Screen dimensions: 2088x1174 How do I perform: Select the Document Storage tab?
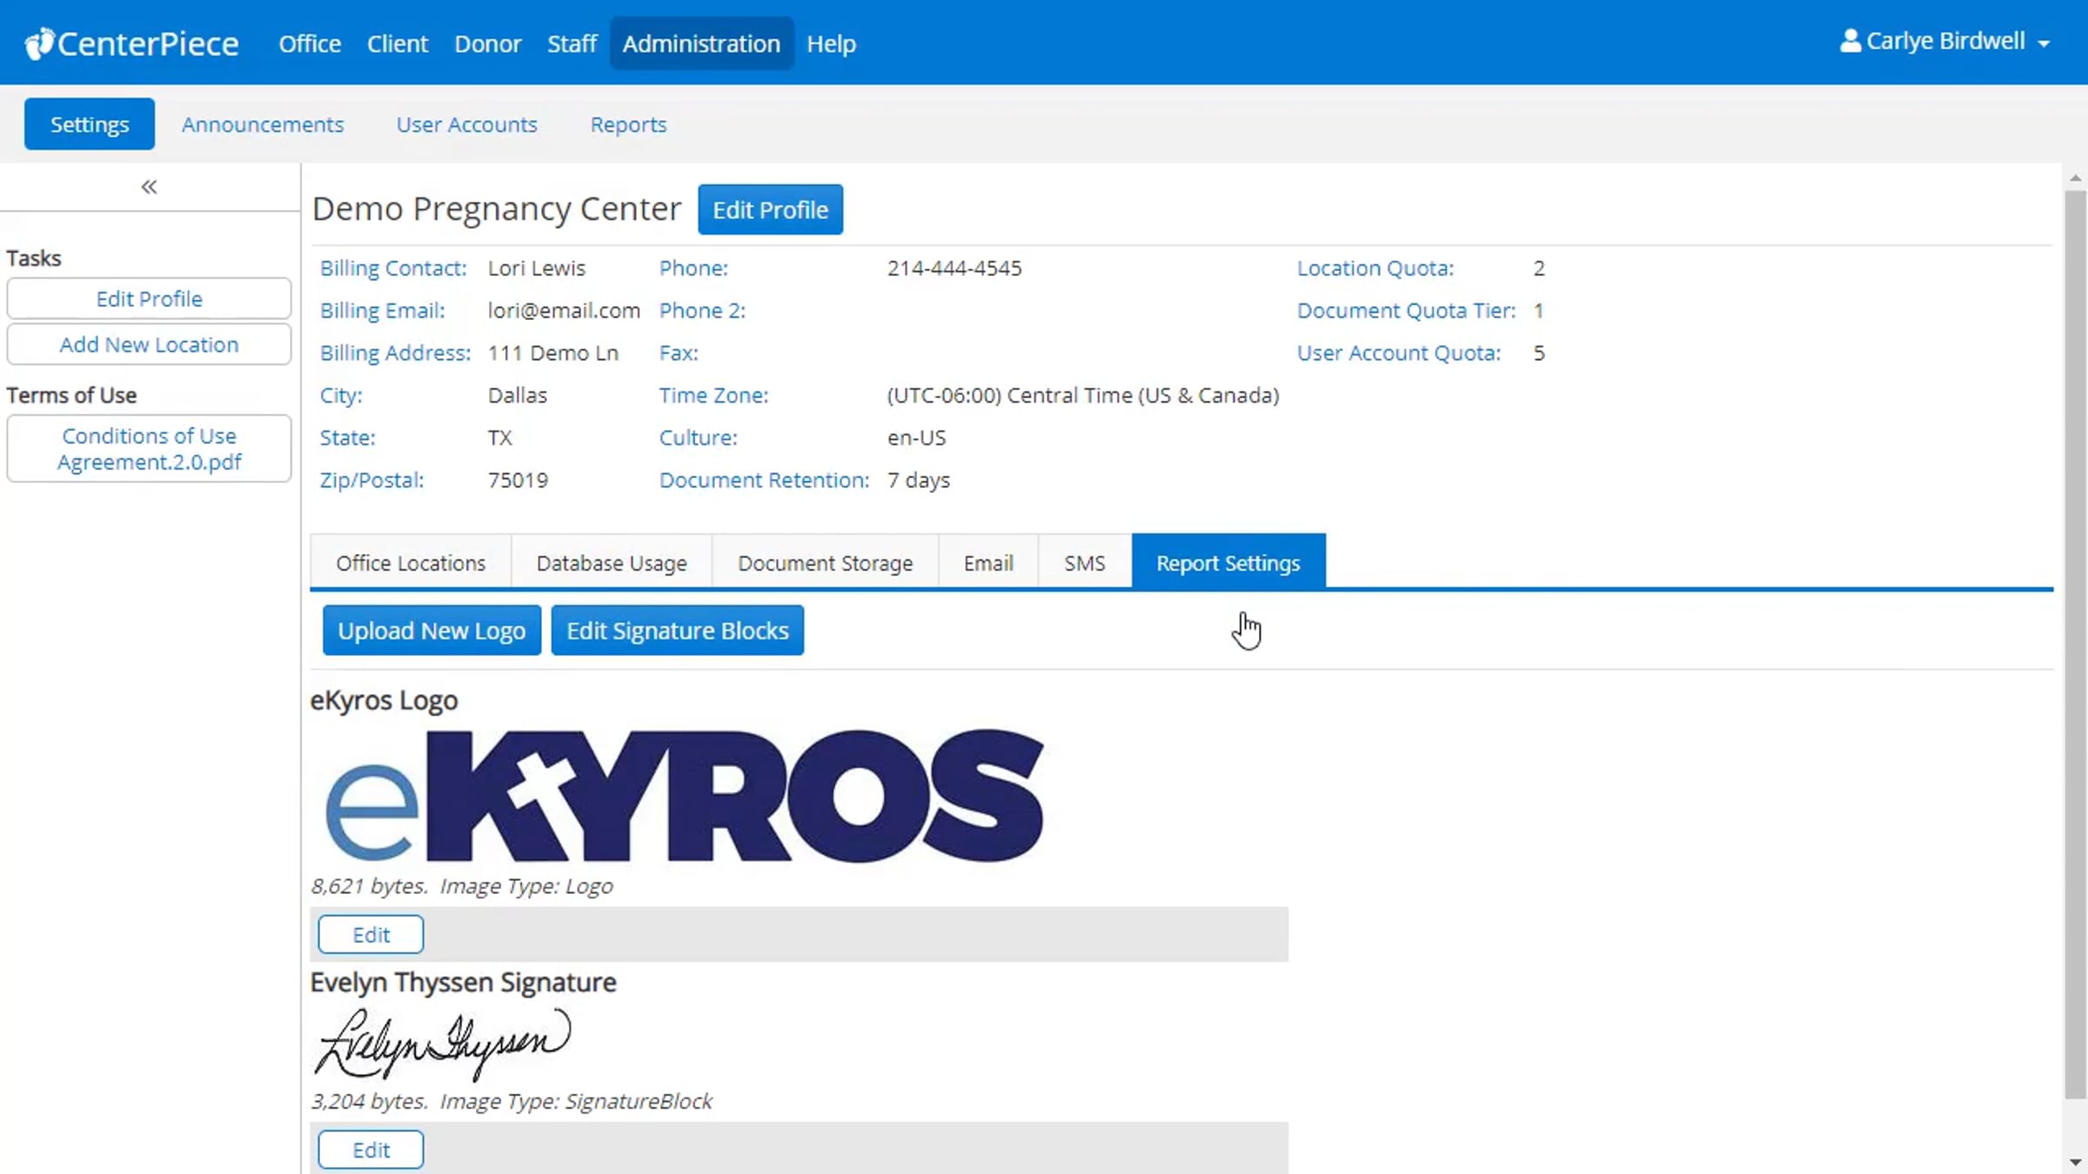click(824, 562)
